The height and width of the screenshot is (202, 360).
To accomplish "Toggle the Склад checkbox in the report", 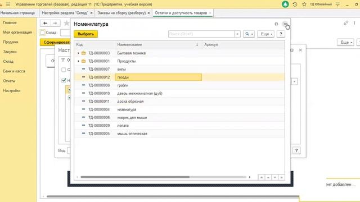I will pos(42,33).
